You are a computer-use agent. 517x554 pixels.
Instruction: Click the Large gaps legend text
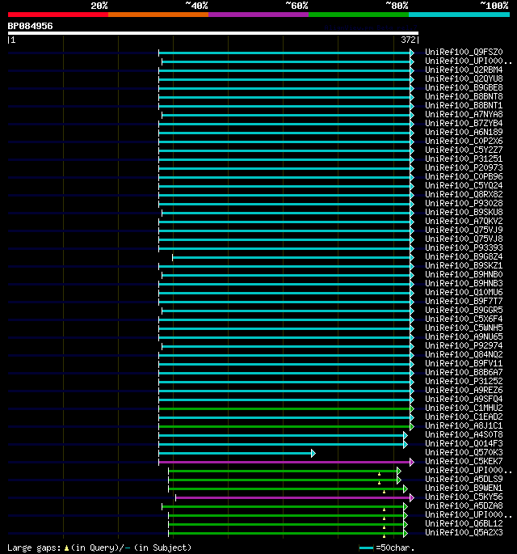pyautogui.click(x=34, y=548)
